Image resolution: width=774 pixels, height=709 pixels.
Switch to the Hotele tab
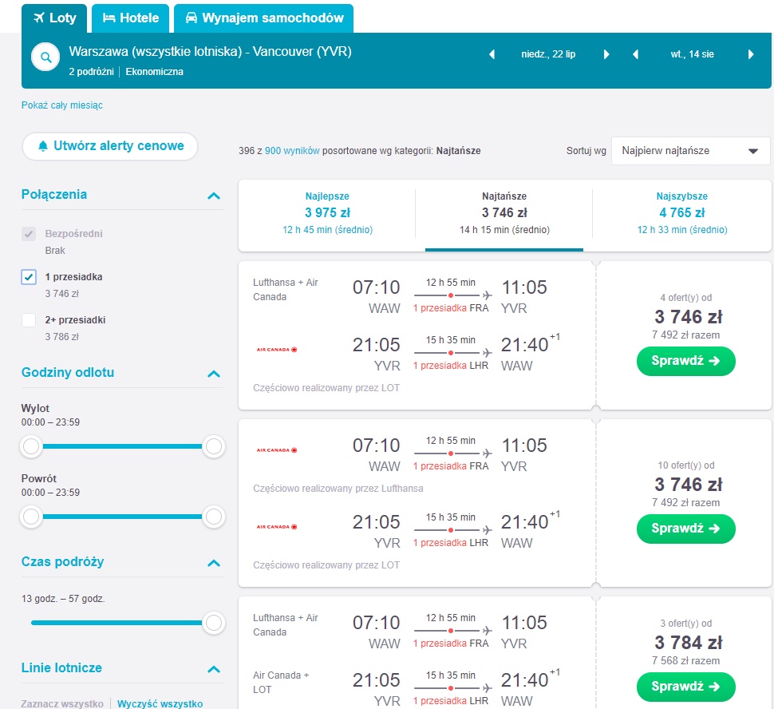131,18
